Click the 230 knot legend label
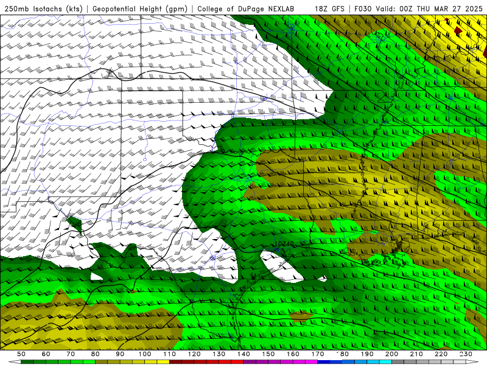 [x=466, y=354]
